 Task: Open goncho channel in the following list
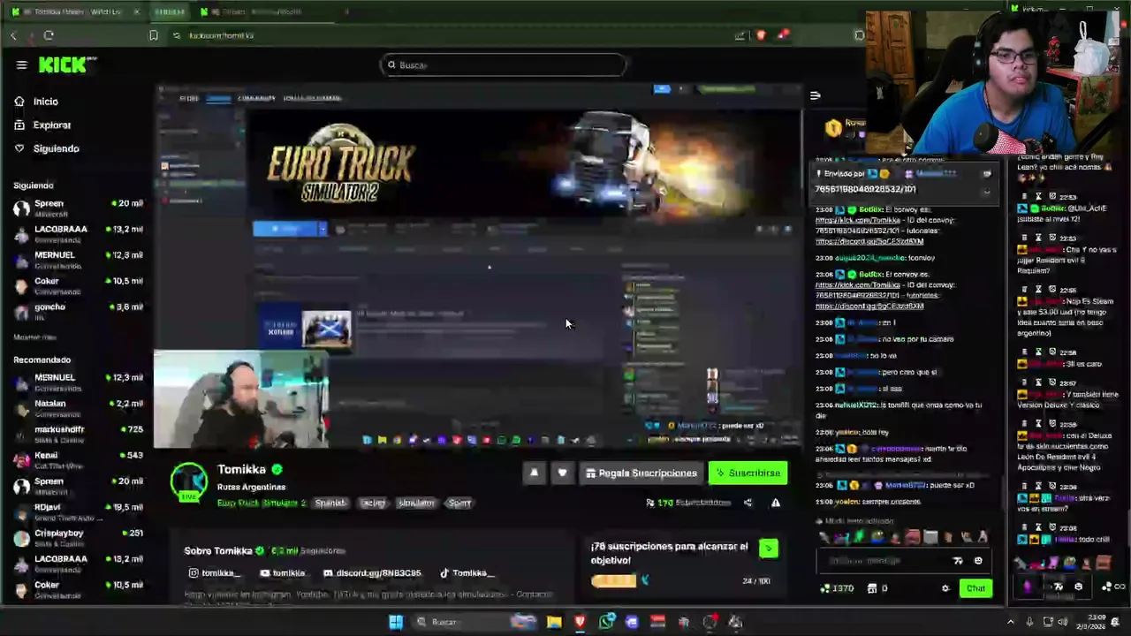(x=79, y=311)
